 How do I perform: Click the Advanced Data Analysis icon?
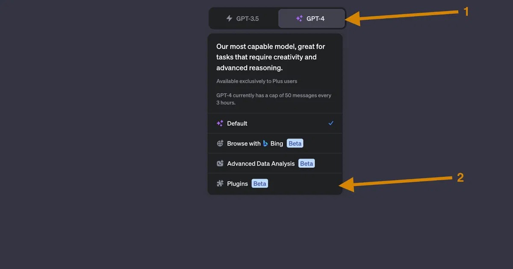[220, 163]
